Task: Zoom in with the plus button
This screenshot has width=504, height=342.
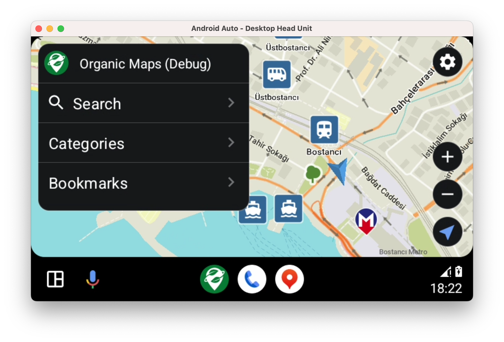Action: tap(447, 157)
